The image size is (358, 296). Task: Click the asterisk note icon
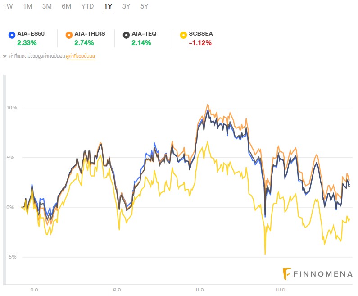click(x=5, y=56)
